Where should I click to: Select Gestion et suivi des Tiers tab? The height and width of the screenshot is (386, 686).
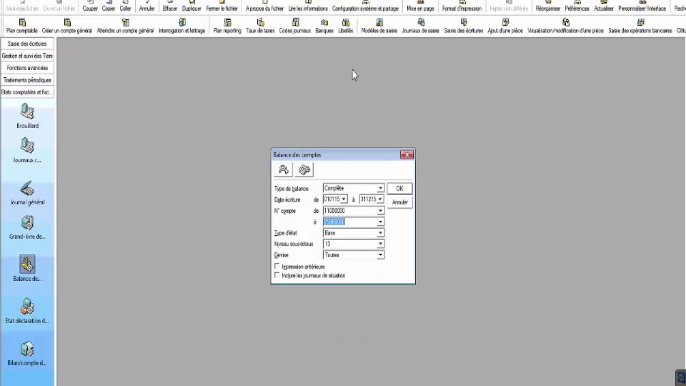click(27, 56)
